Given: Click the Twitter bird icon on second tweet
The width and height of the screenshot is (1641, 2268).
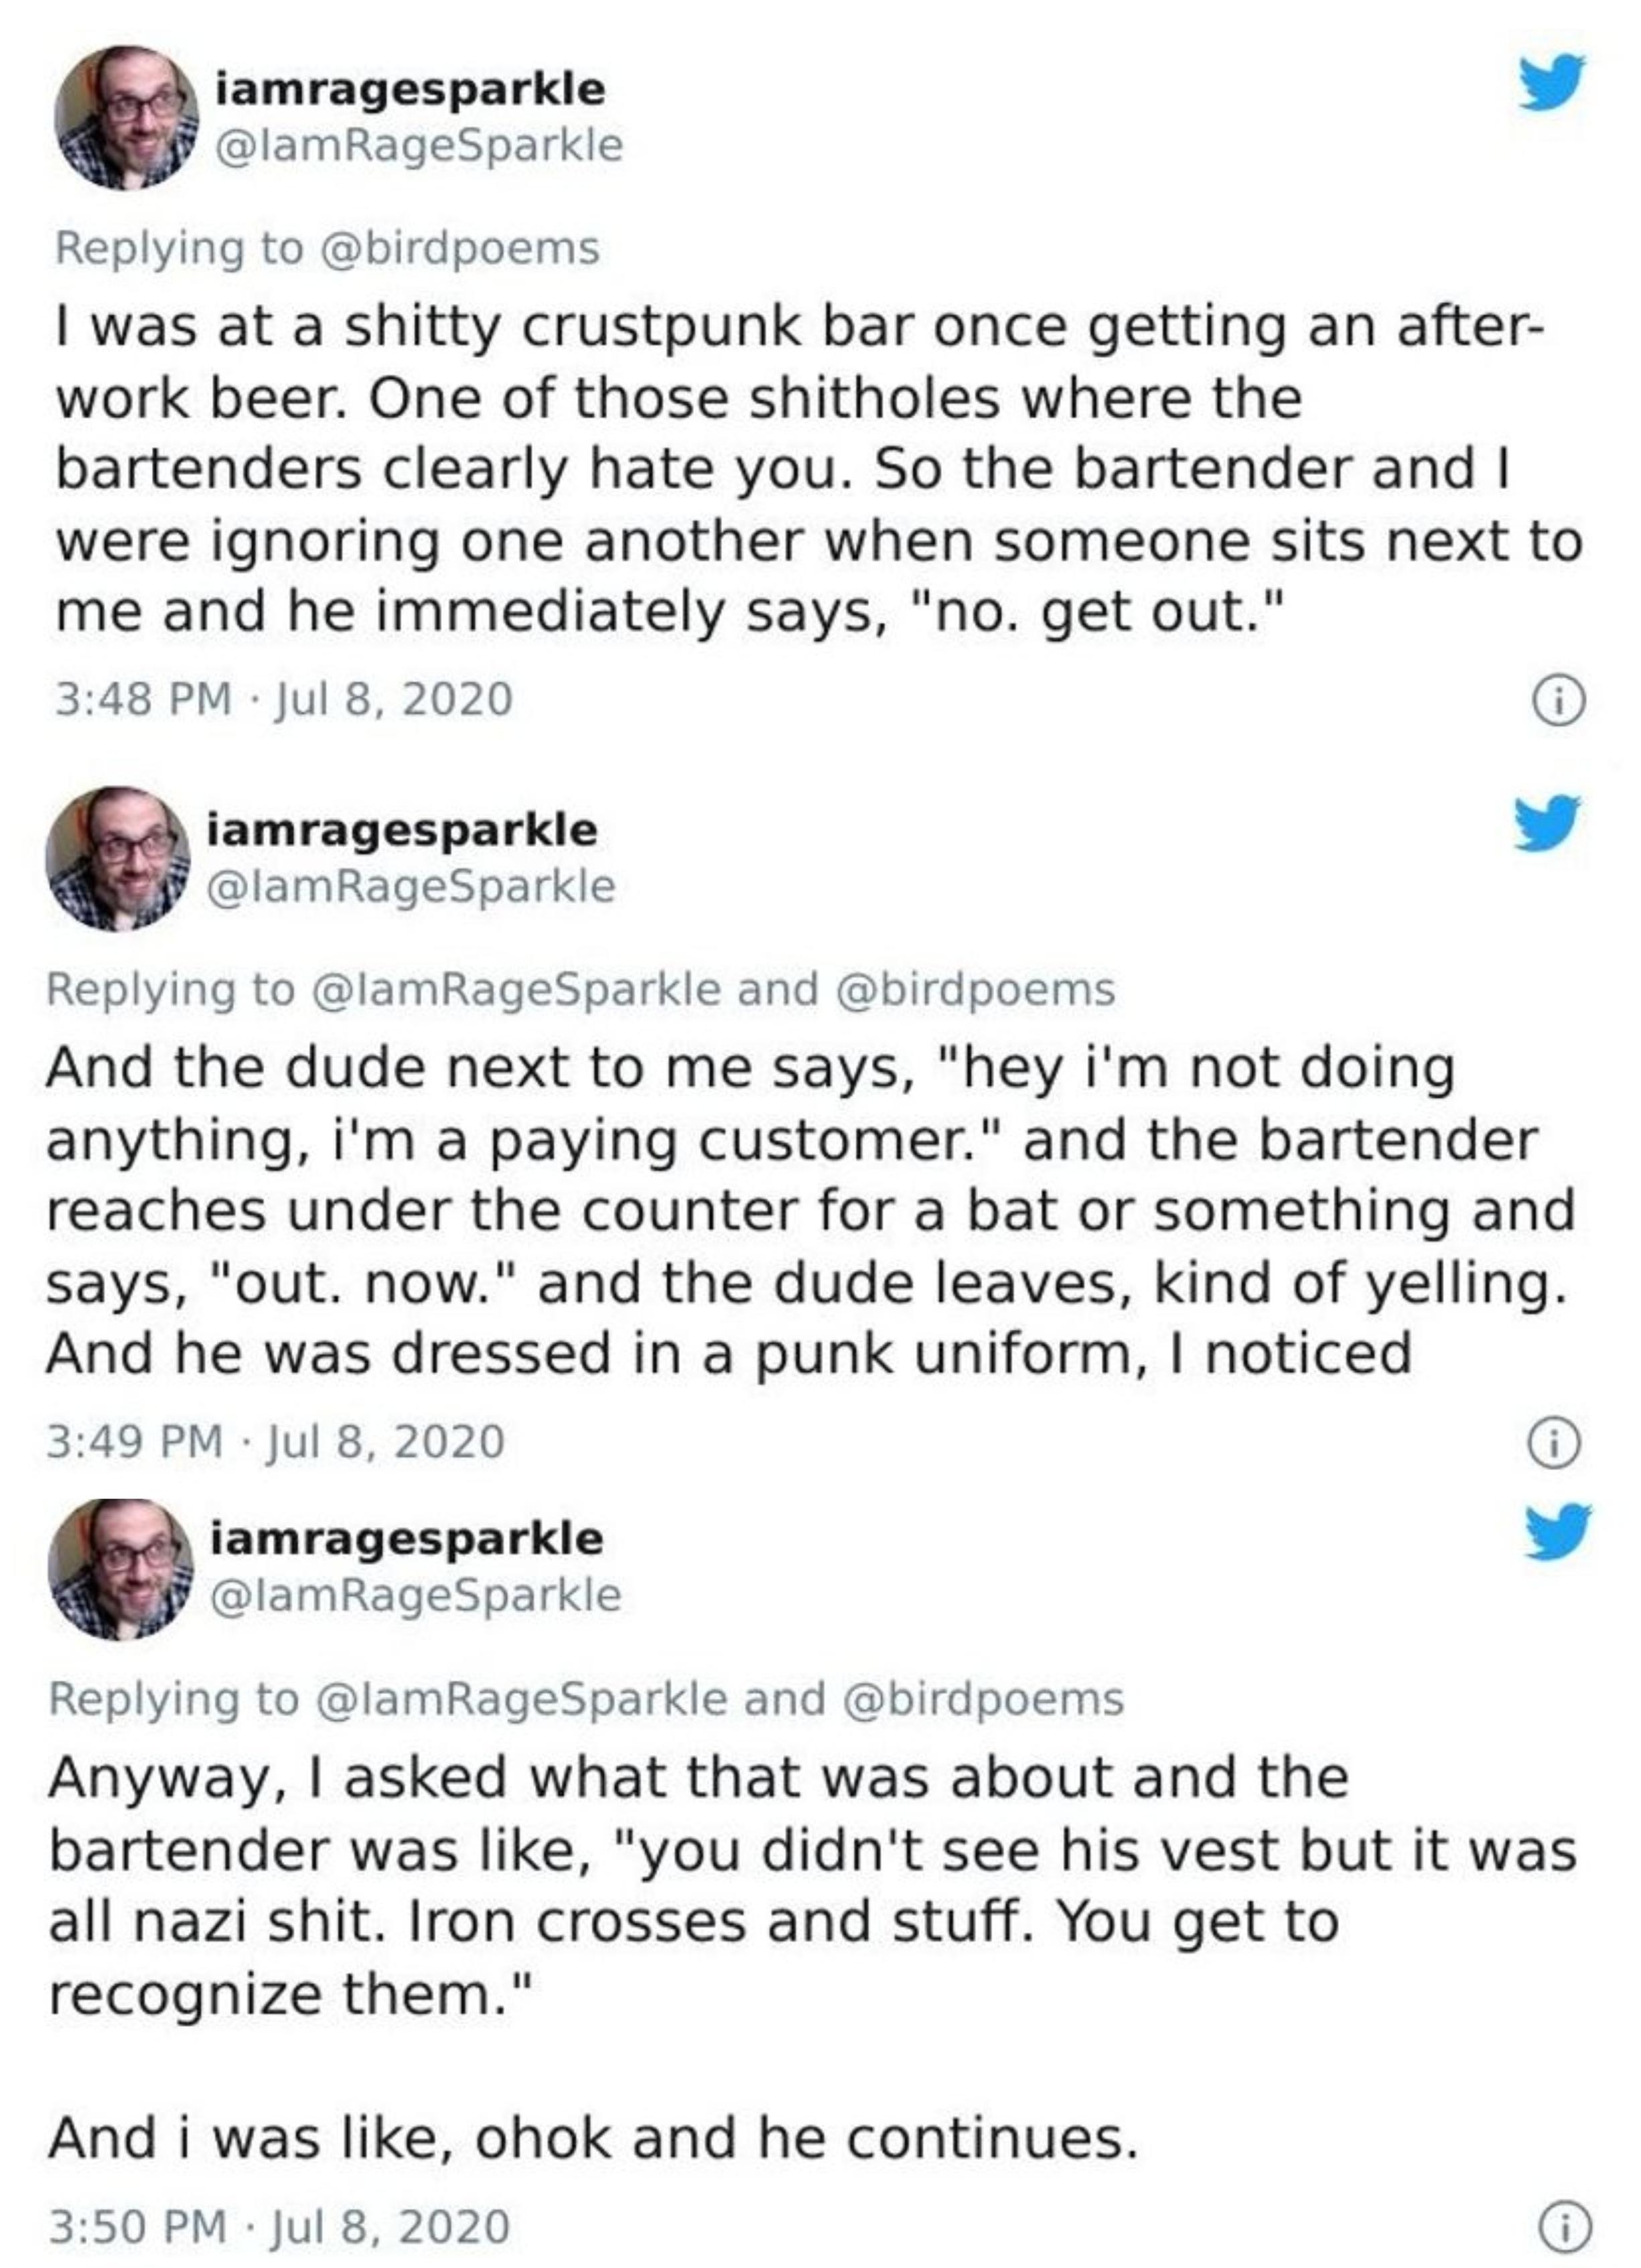Looking at the screenshot, I should pyautogui.click(x=1547, y=823).
